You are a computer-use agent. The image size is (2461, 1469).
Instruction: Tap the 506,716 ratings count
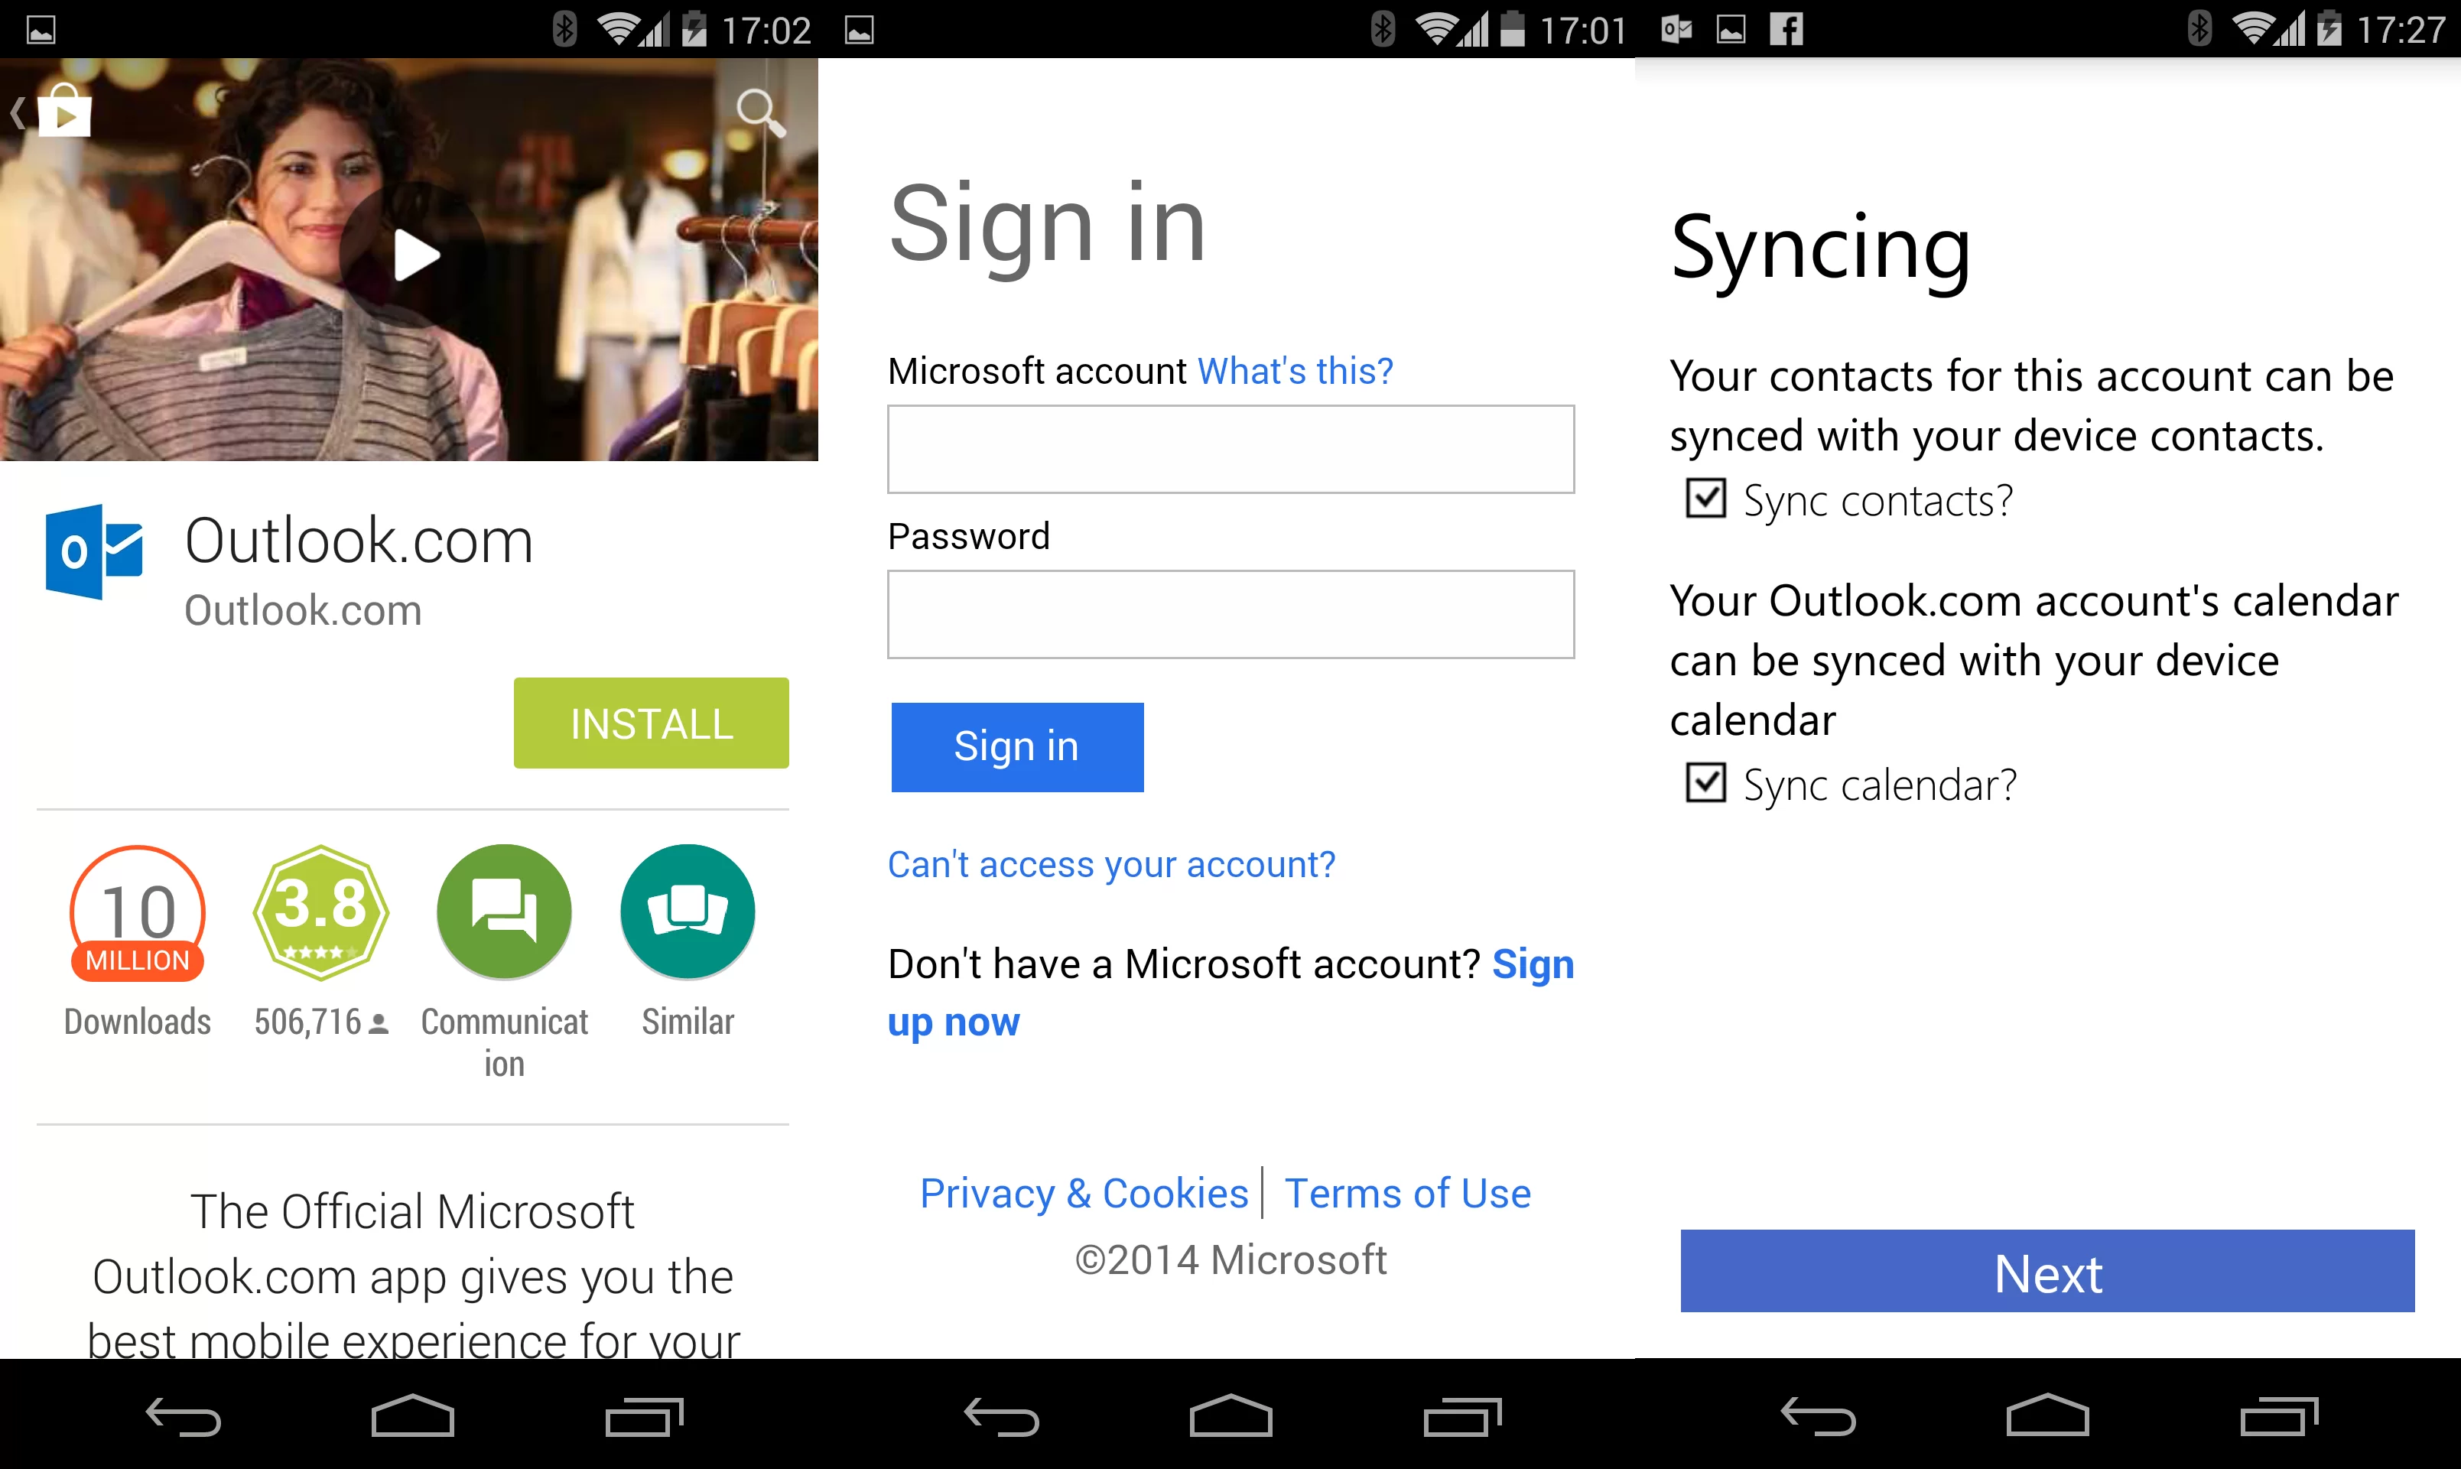[320, 1022]
